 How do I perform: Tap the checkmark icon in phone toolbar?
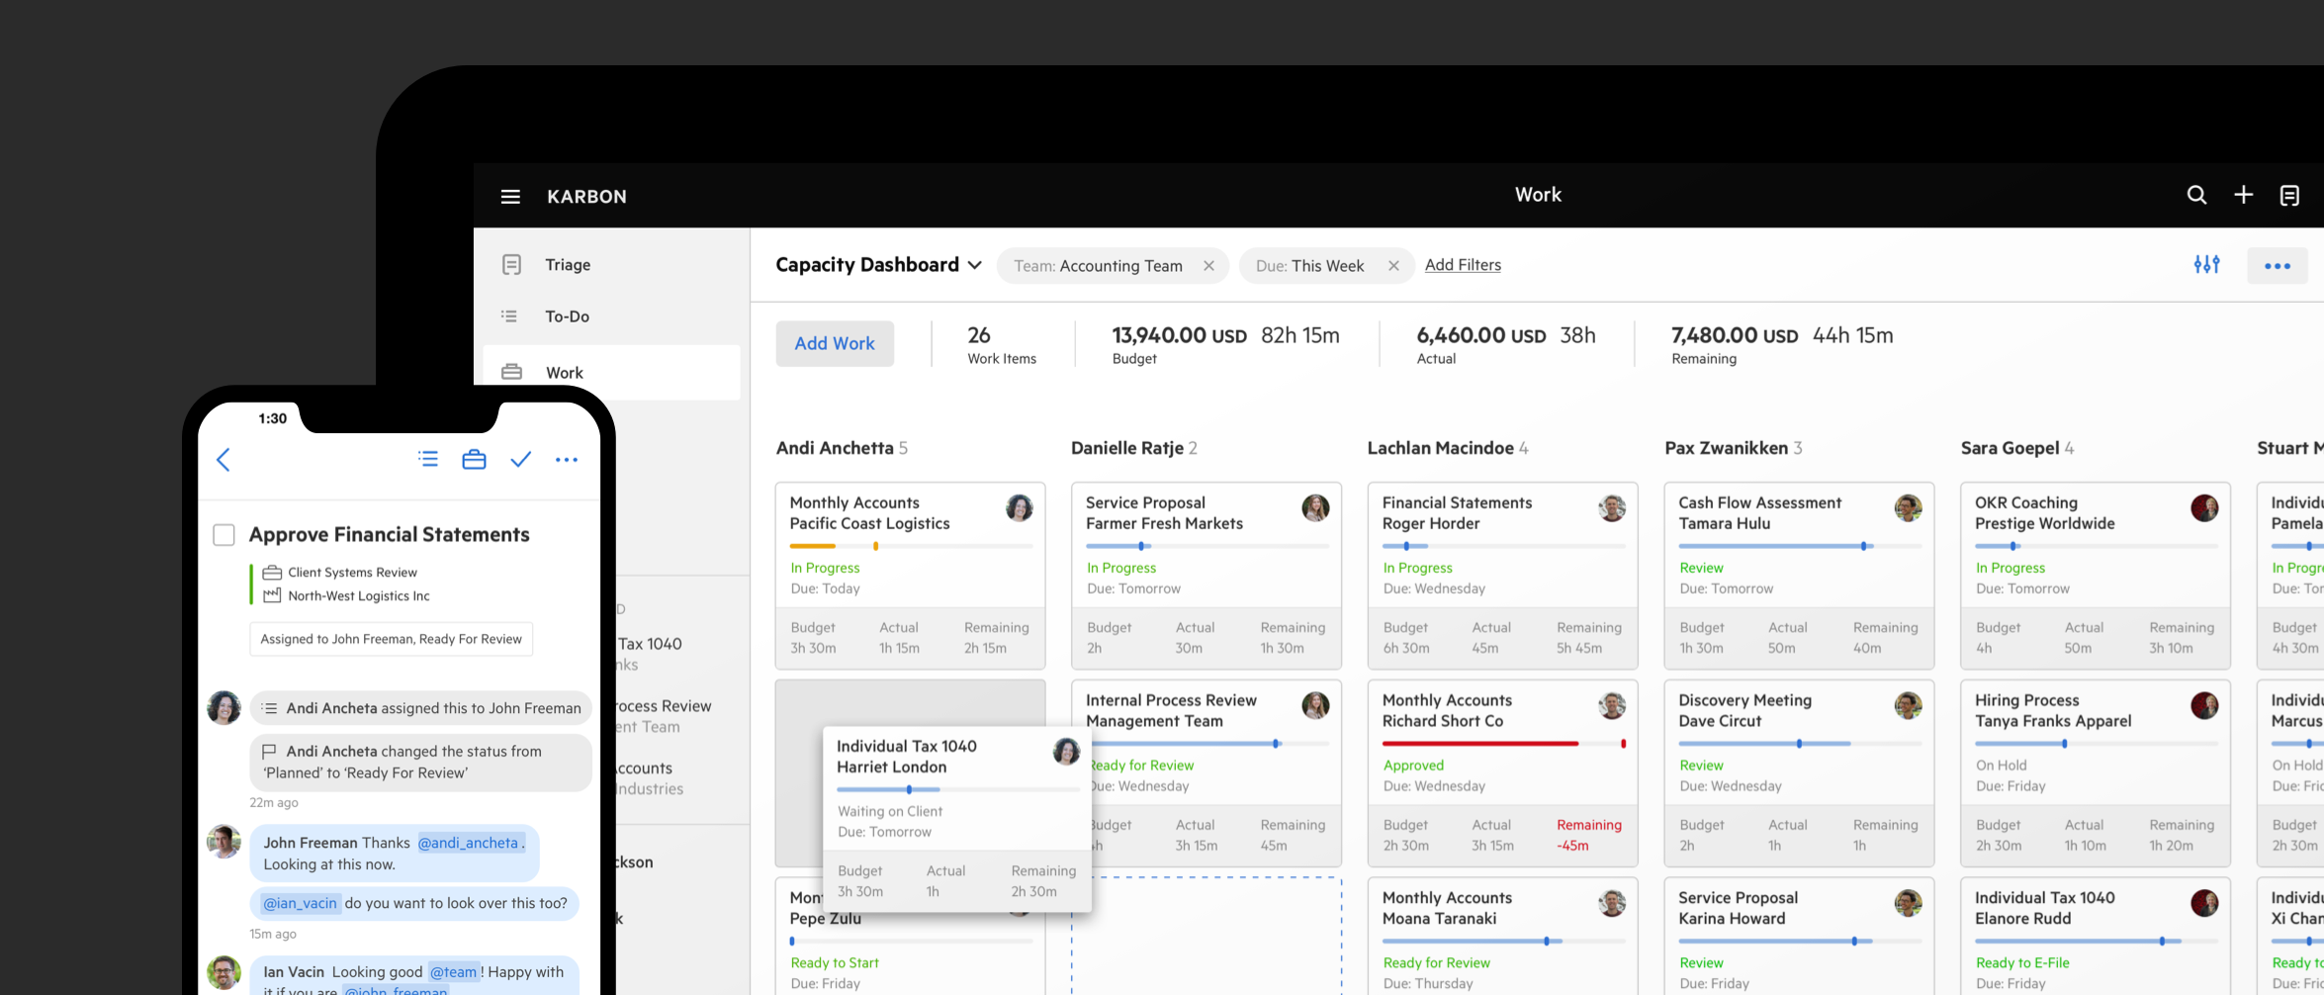point(520,459)
